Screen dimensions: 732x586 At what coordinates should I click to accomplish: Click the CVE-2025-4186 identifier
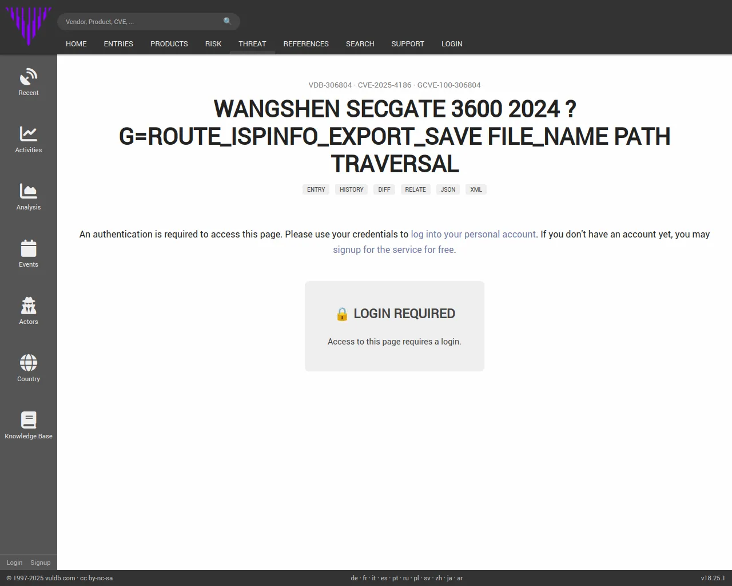[384, 85]
